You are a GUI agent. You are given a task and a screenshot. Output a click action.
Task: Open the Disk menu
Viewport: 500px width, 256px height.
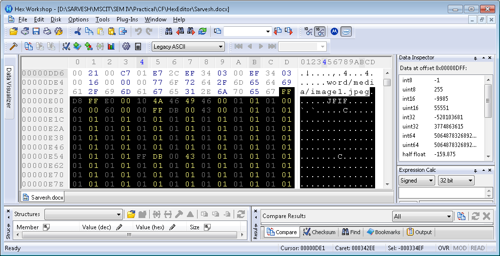coord(56,19)
